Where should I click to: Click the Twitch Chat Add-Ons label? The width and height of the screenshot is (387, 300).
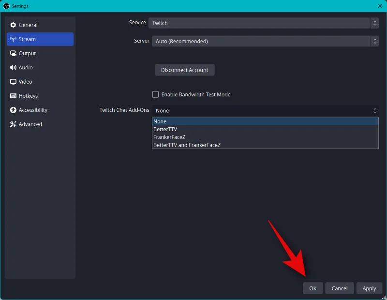tap(124, 110)
